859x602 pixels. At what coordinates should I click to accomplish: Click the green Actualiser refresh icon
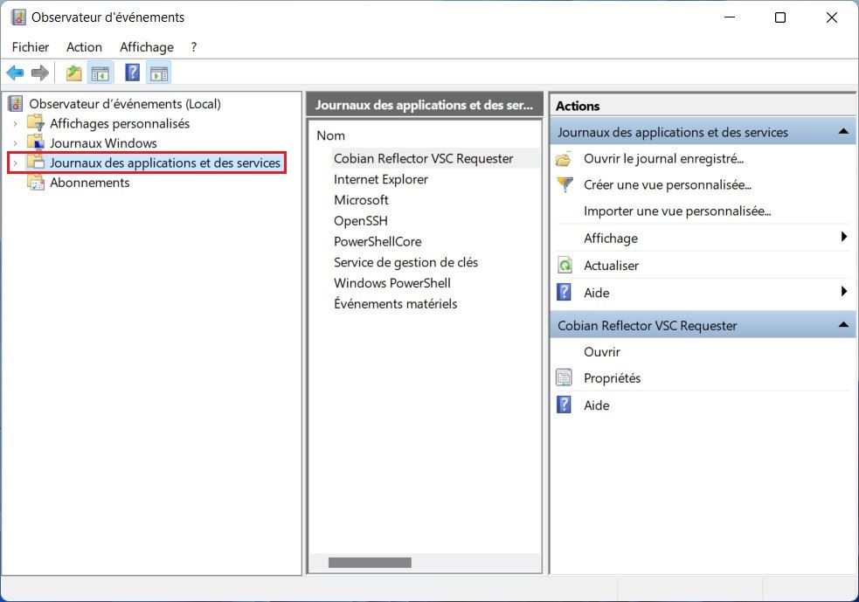click(x=565, y=266)
